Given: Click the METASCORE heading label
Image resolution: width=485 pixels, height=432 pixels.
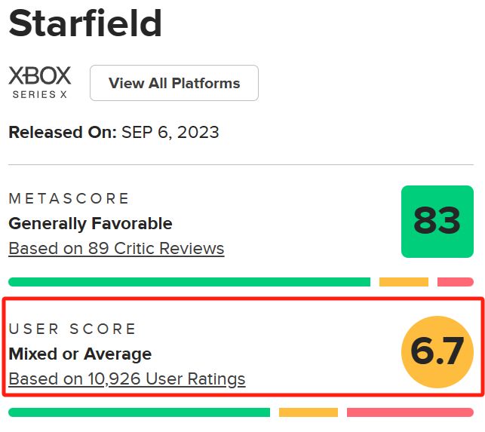Looking at the screenshot, I should click(69, 198).
